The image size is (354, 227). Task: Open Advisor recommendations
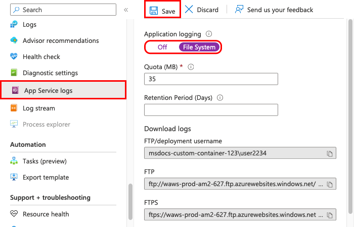point(61,40)
